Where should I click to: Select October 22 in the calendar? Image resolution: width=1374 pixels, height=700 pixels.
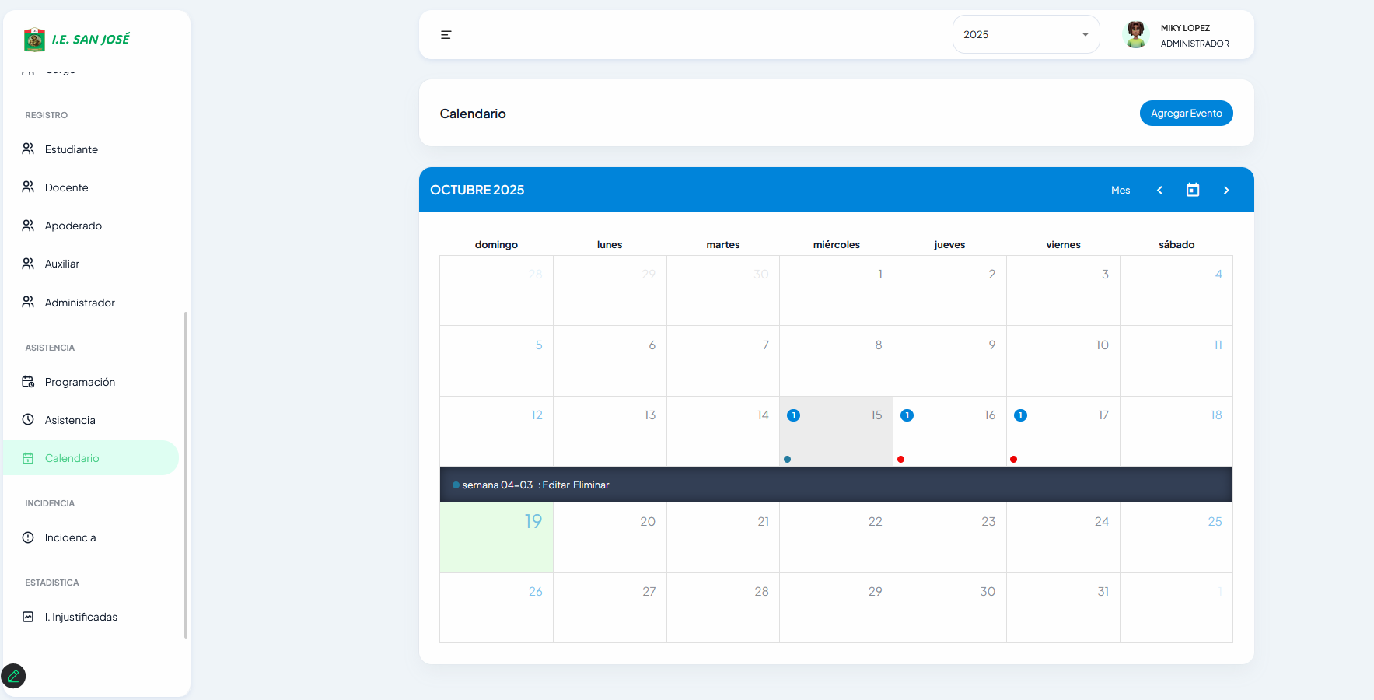pyautogui.click(x=836, y=537)
